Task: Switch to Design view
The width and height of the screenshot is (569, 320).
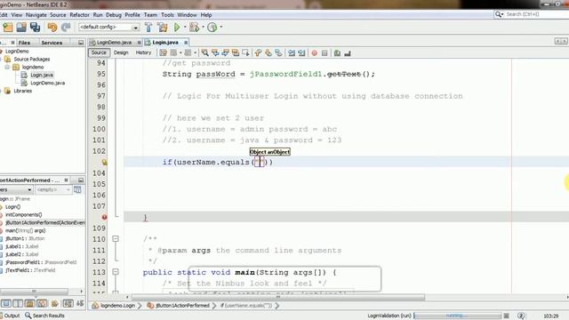Action: [x=121, y=52]
